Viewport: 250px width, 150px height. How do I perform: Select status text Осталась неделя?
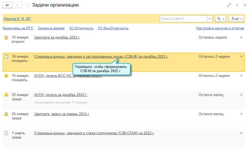(x=212, y=37)
